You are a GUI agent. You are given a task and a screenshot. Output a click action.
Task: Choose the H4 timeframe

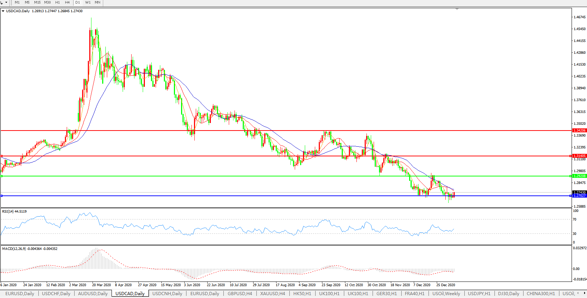point(67,3)
